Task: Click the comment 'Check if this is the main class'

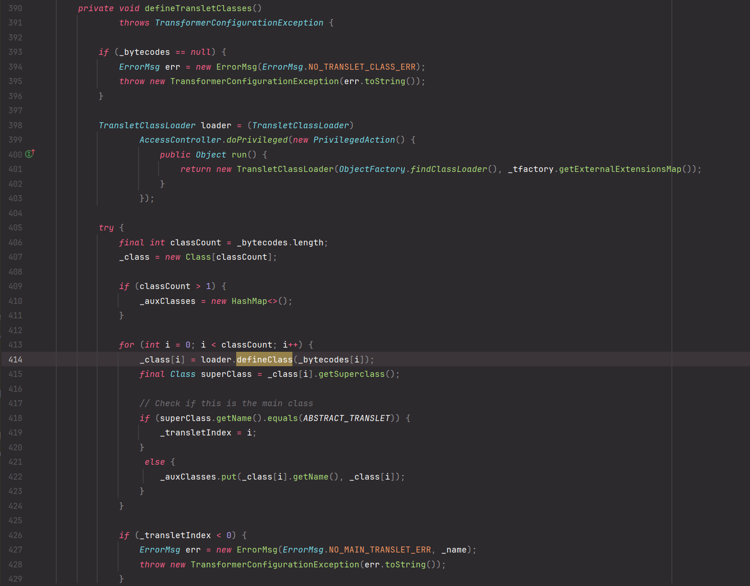Action: pos(226,403)
